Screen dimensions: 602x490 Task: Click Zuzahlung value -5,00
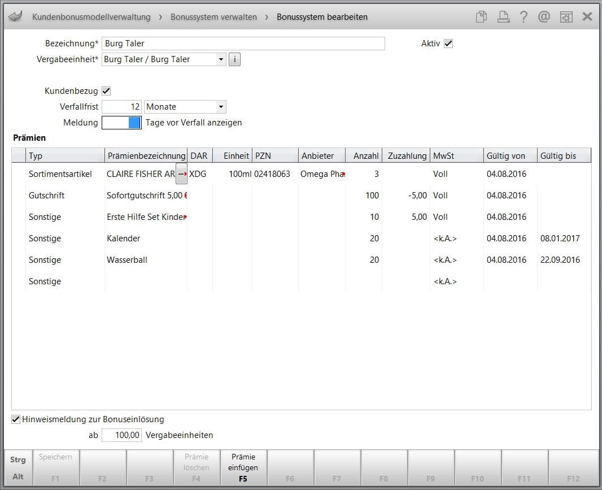click(x=417, y=196)
